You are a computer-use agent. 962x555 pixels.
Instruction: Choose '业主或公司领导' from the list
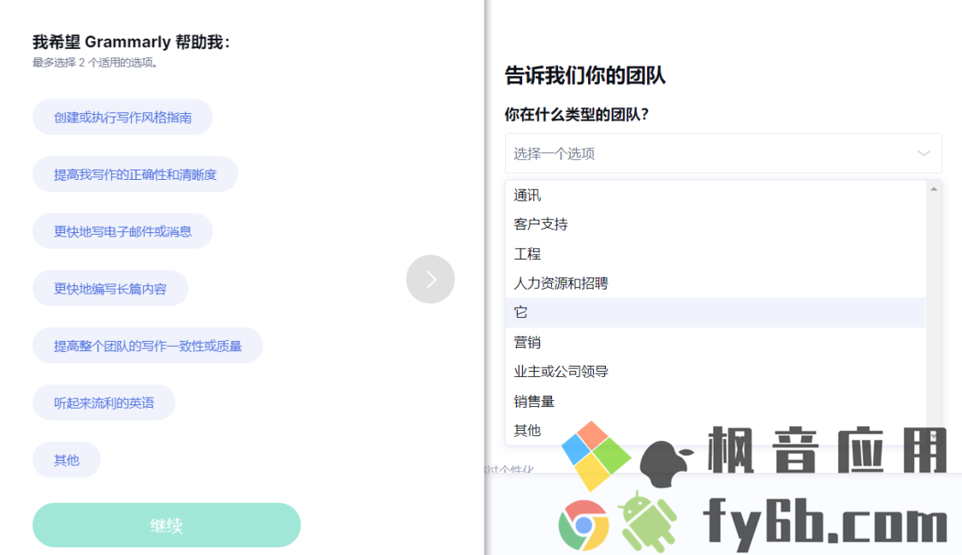[x=716, y=372]
